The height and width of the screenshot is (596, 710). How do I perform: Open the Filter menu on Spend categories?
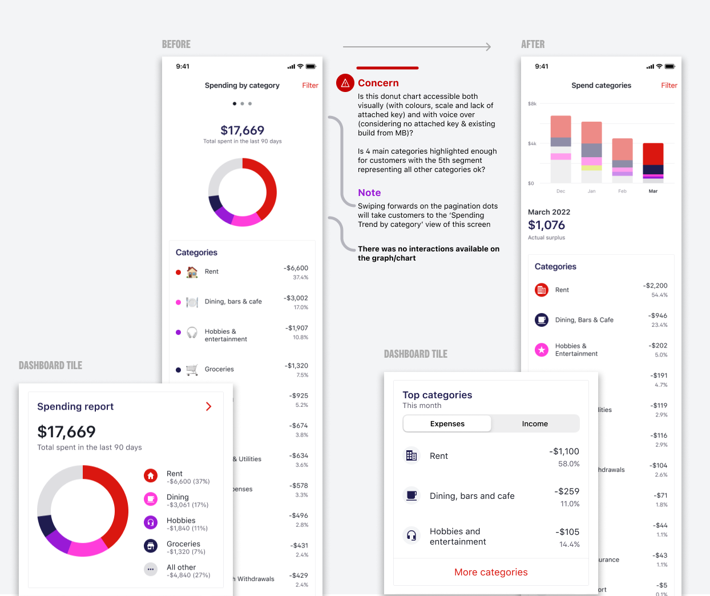pos(669,85)
